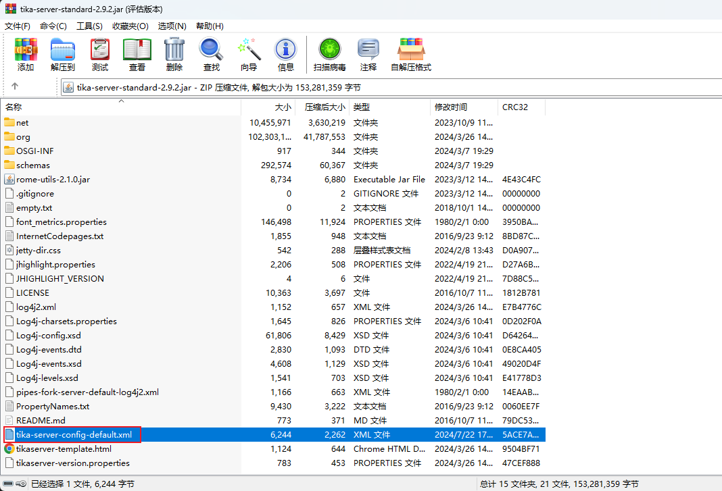Select Log4j-levels.xsd file

[x=47, y=378]
